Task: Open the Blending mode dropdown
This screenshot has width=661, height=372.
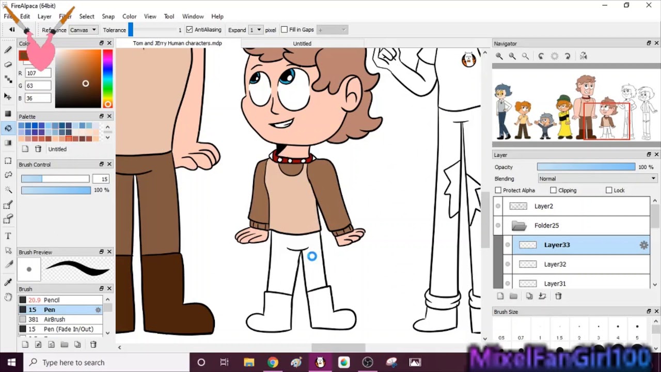Action: tap(597, 179)
